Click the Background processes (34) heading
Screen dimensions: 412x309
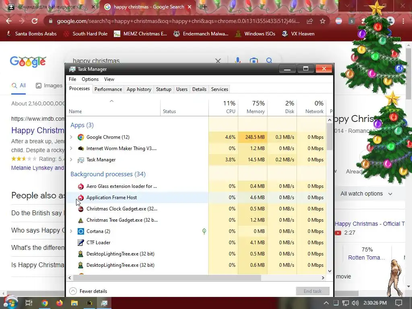(108, 174)
